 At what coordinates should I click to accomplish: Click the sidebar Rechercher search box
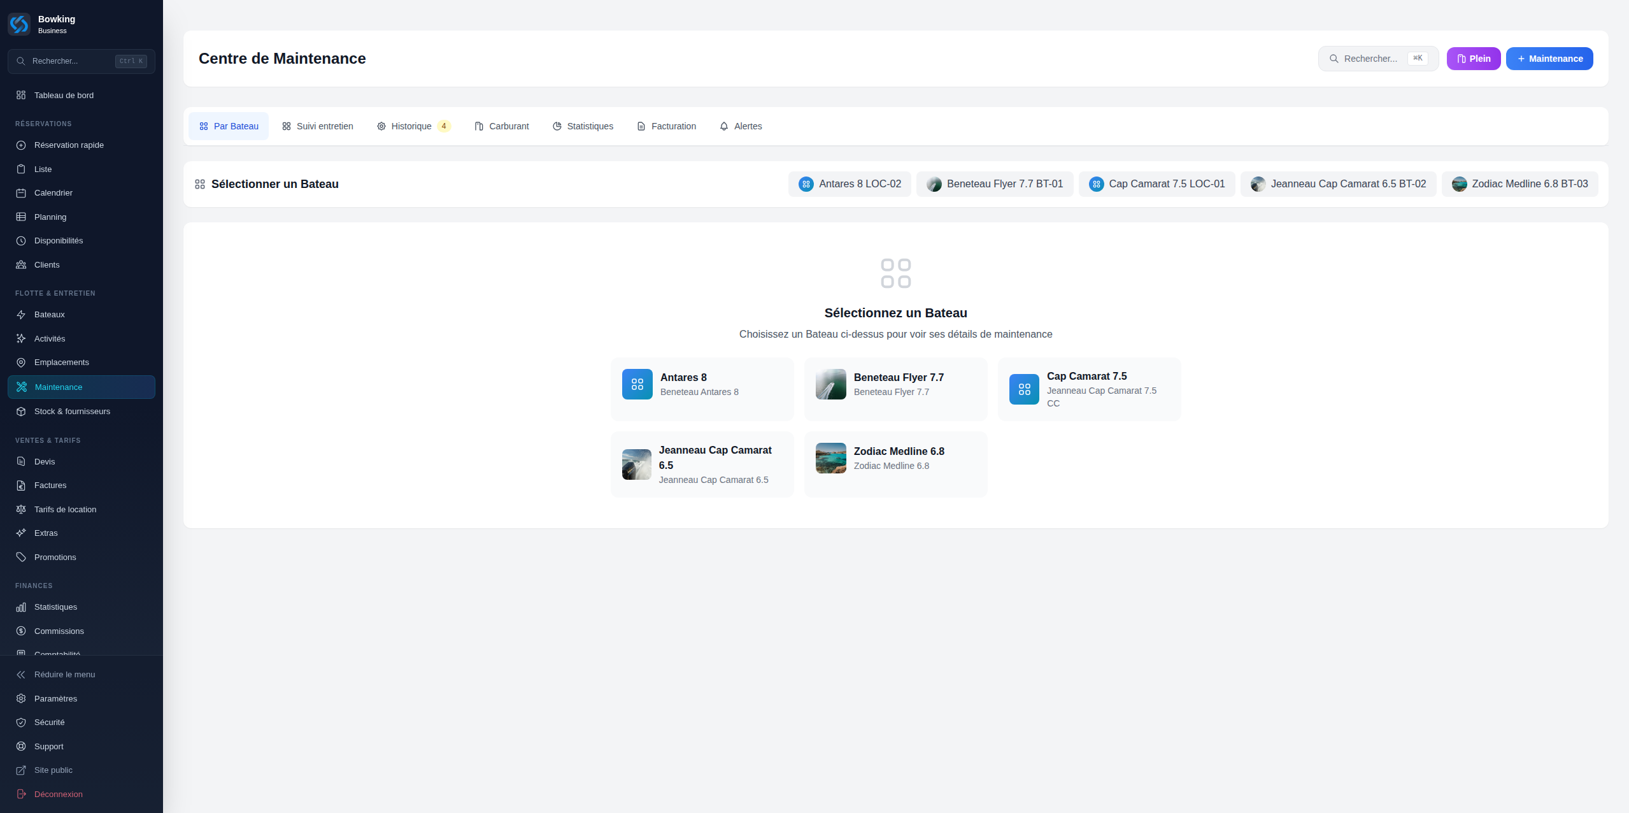pyautogui.click(x=82, y=61)
